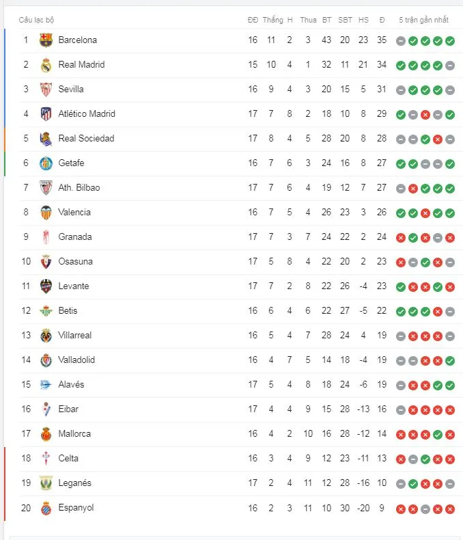Click Real Madrid's latest draw indicator

click(x=450, y=66)
